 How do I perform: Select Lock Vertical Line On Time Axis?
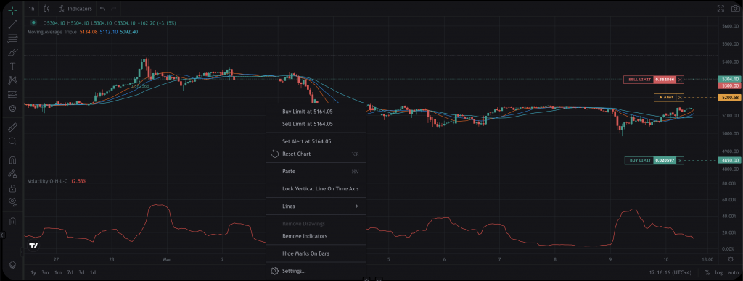point(316,189)
